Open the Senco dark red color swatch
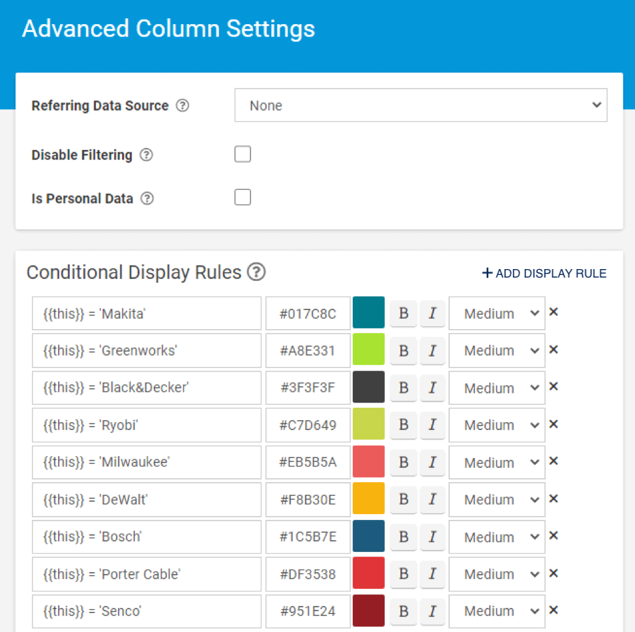This screenshot has height=632, width=635. pyautogui.click(x=368, y=610)
